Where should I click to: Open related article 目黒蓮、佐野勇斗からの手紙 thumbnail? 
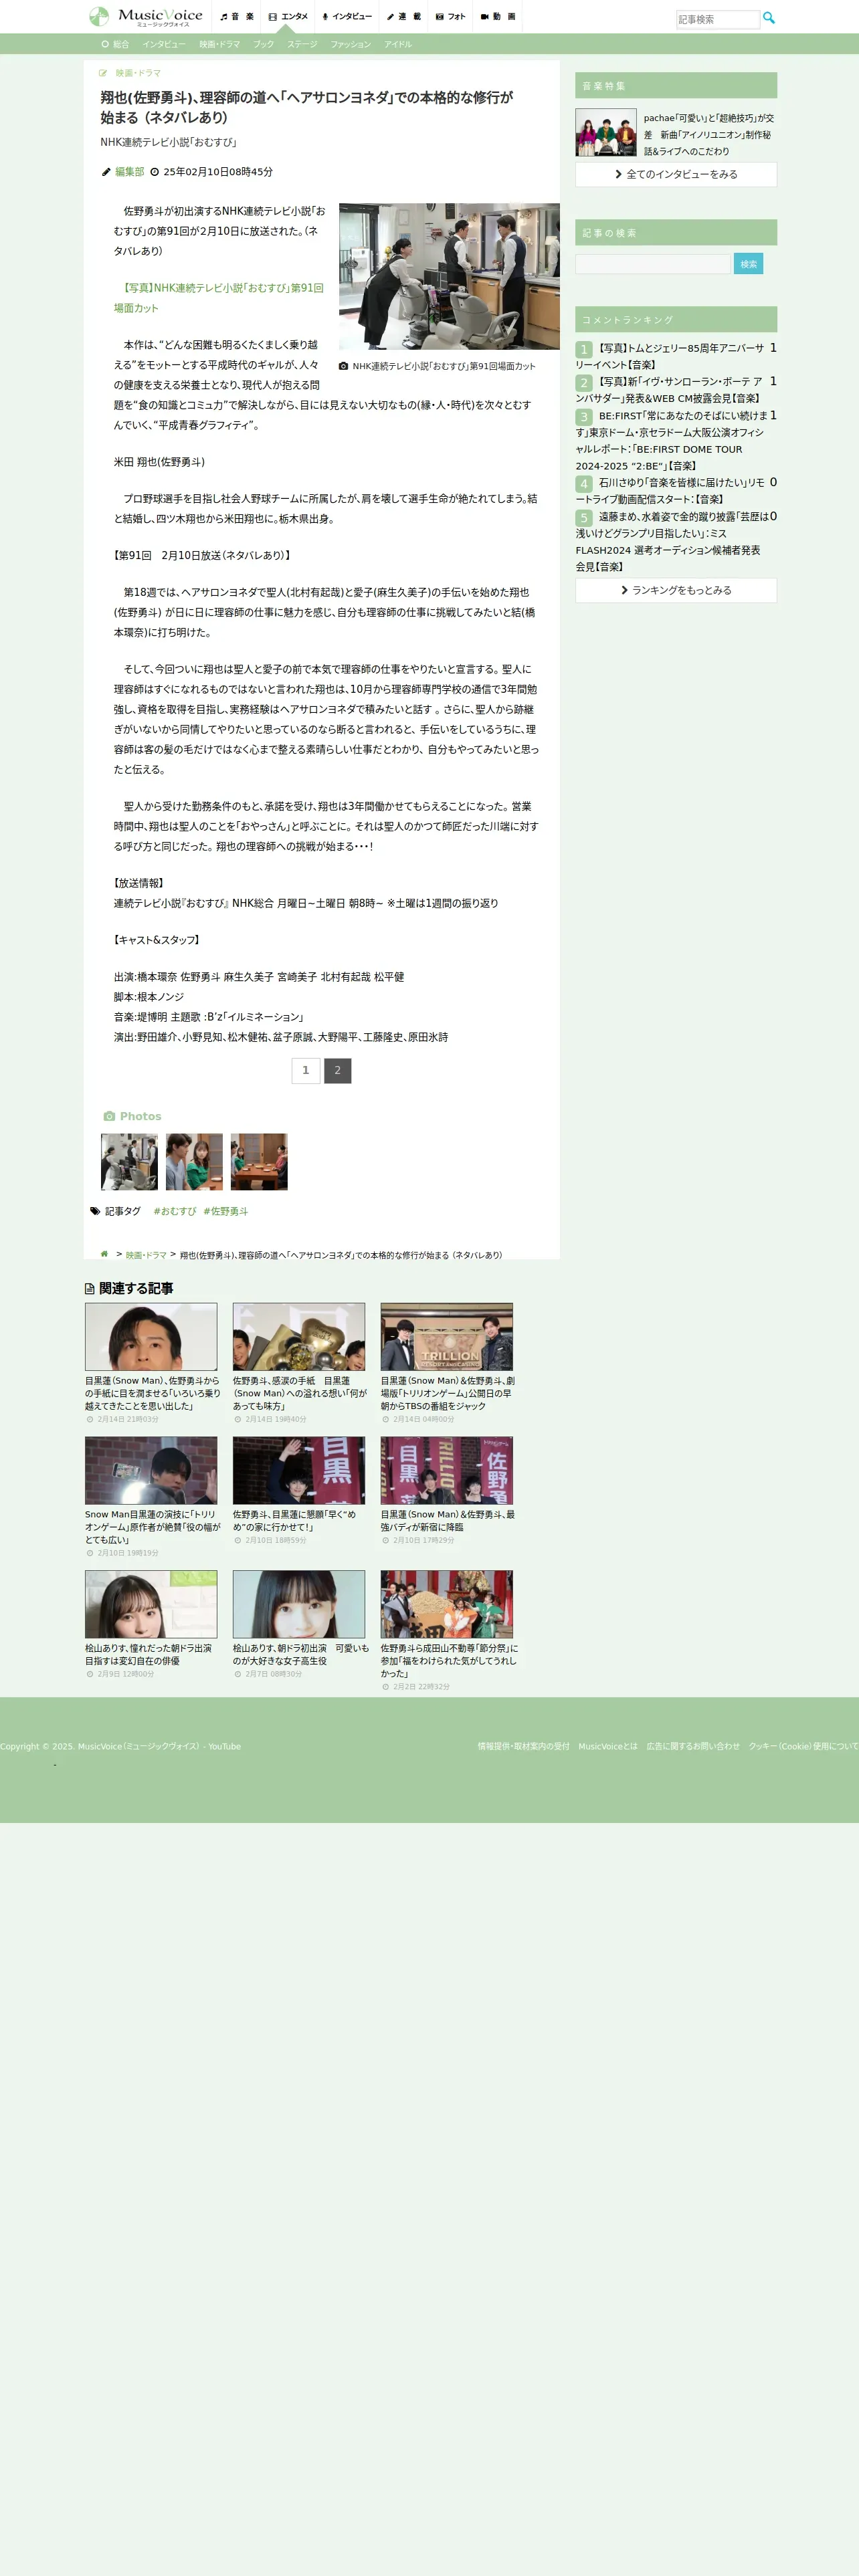tap(151, 1337)
